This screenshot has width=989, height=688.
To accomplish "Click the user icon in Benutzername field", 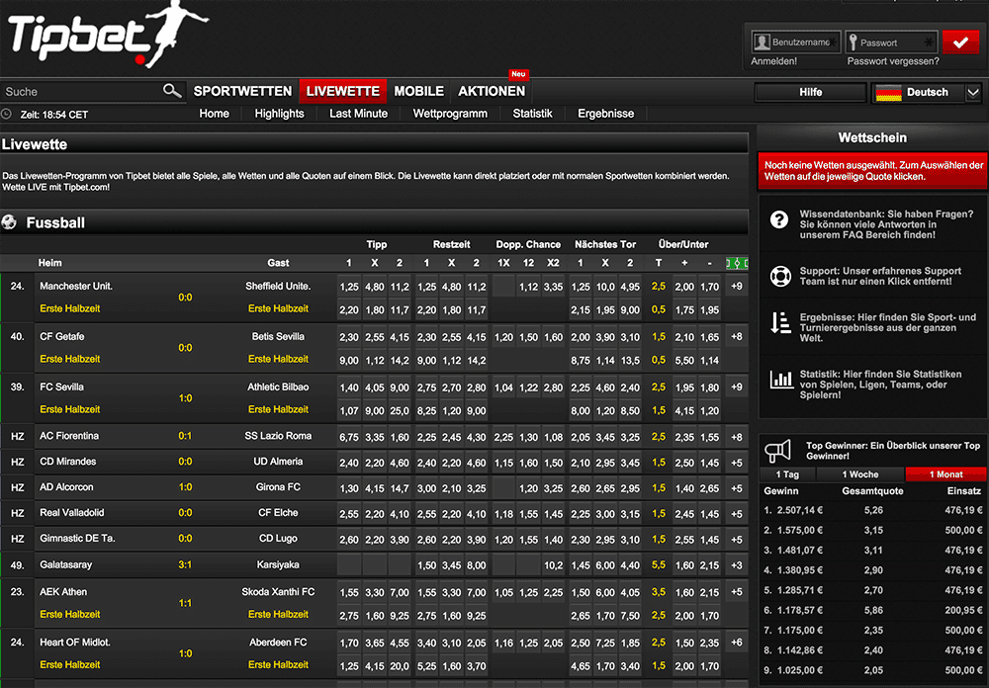I will click(x=762, y=43).
